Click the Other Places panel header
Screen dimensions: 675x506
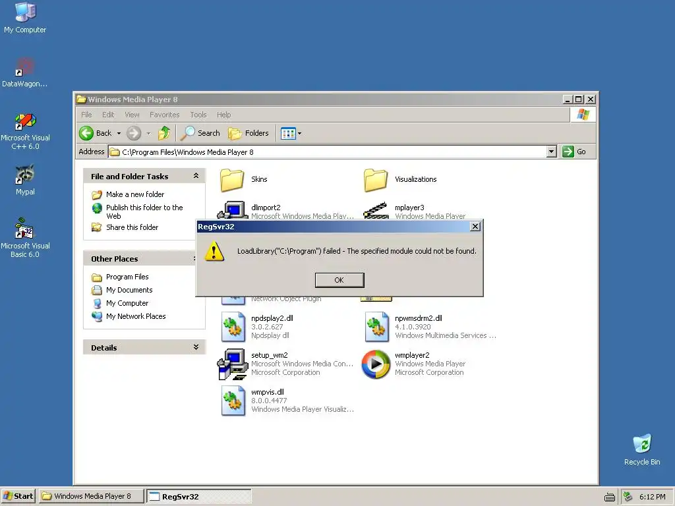pyautogui.click(x=140, y=258)
